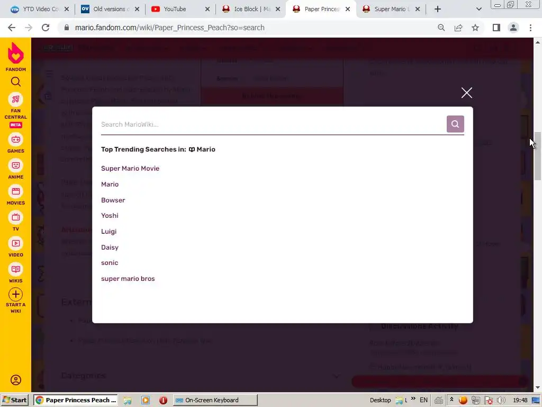Open the Opera taskbar icon
The width and height of the screenshot is (542, 407).
coord(163,400)
